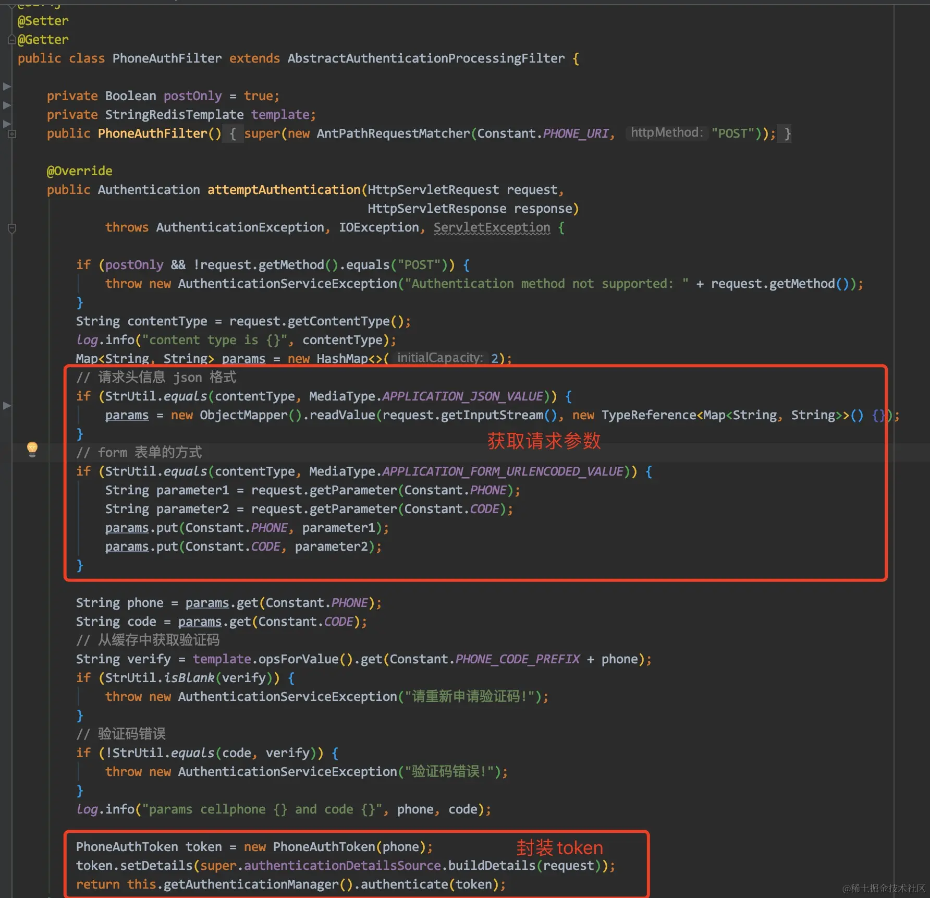Click the @Setter annotation
The image size is (930, 898).
[x=43, y=21]
